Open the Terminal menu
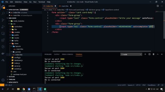The height and width of the screenshot is (92, 165). 42,2
